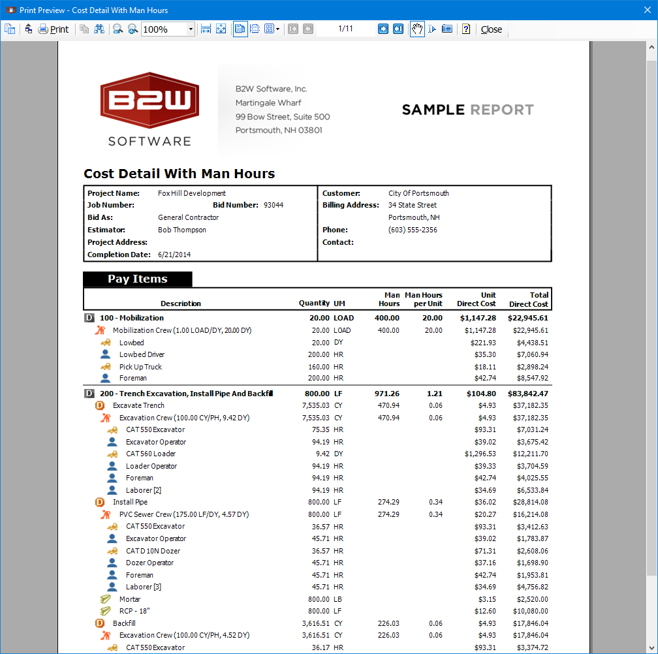The height and width of the screenshot is (654, 658).
Task: Click the crew icon beside Mobilization Crew
Action: pos(99,330)
